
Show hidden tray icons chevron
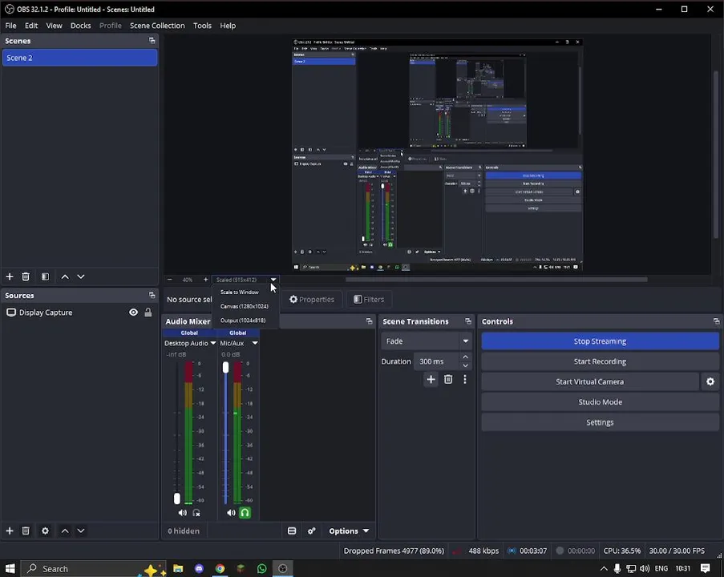(604, 569)
